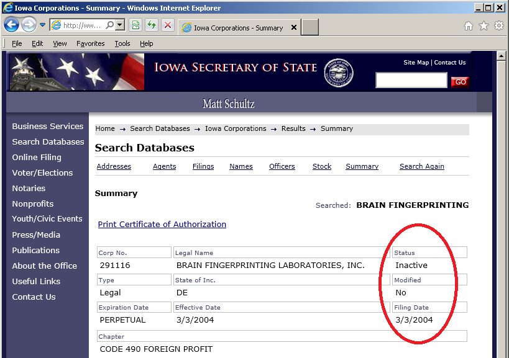The image size is (509, 358).
Task: Click the site search text box
Action: coord(411,80)
